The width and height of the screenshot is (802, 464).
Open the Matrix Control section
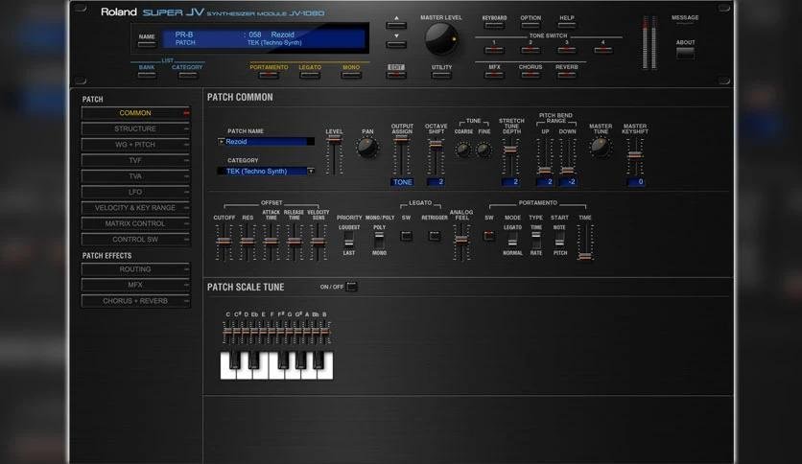pyautogui.click(x=135, y=223)
